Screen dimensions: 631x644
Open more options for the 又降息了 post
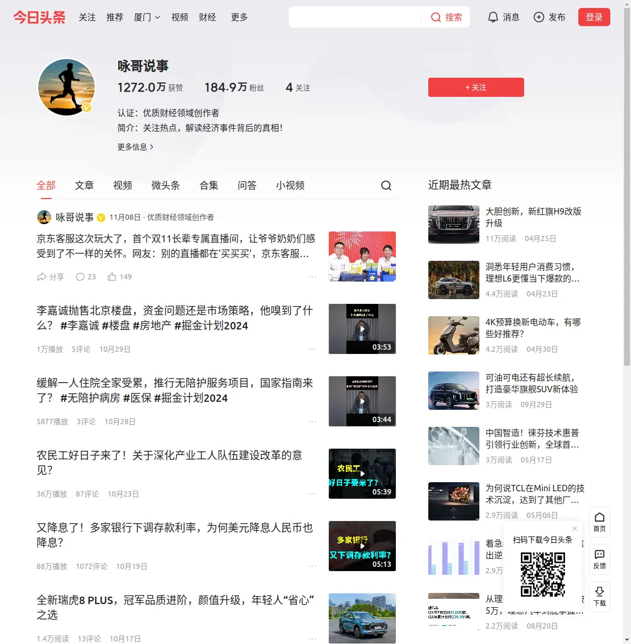pyautogui.click(x=312, y=566)
